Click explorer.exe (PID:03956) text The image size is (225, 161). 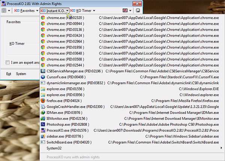[65, 95]
